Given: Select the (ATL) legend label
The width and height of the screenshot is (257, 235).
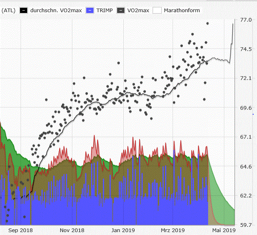Looking at the screenshot, I should point(9,10).
